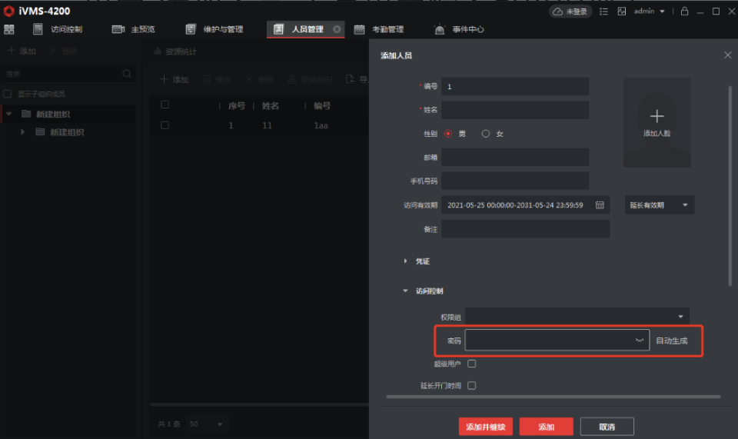Image resolution: width=738 pixels, height=439 pixels.
Task: Open the calendar icon for 访问有效期
Action: (600, 205)
